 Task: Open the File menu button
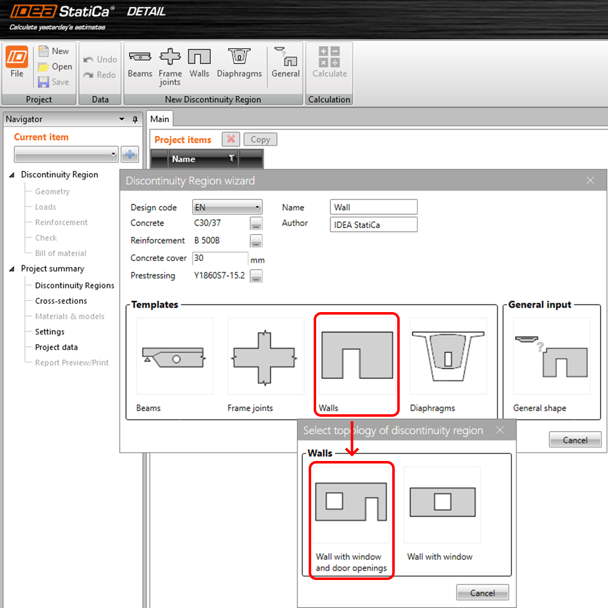tap(17, 64)
